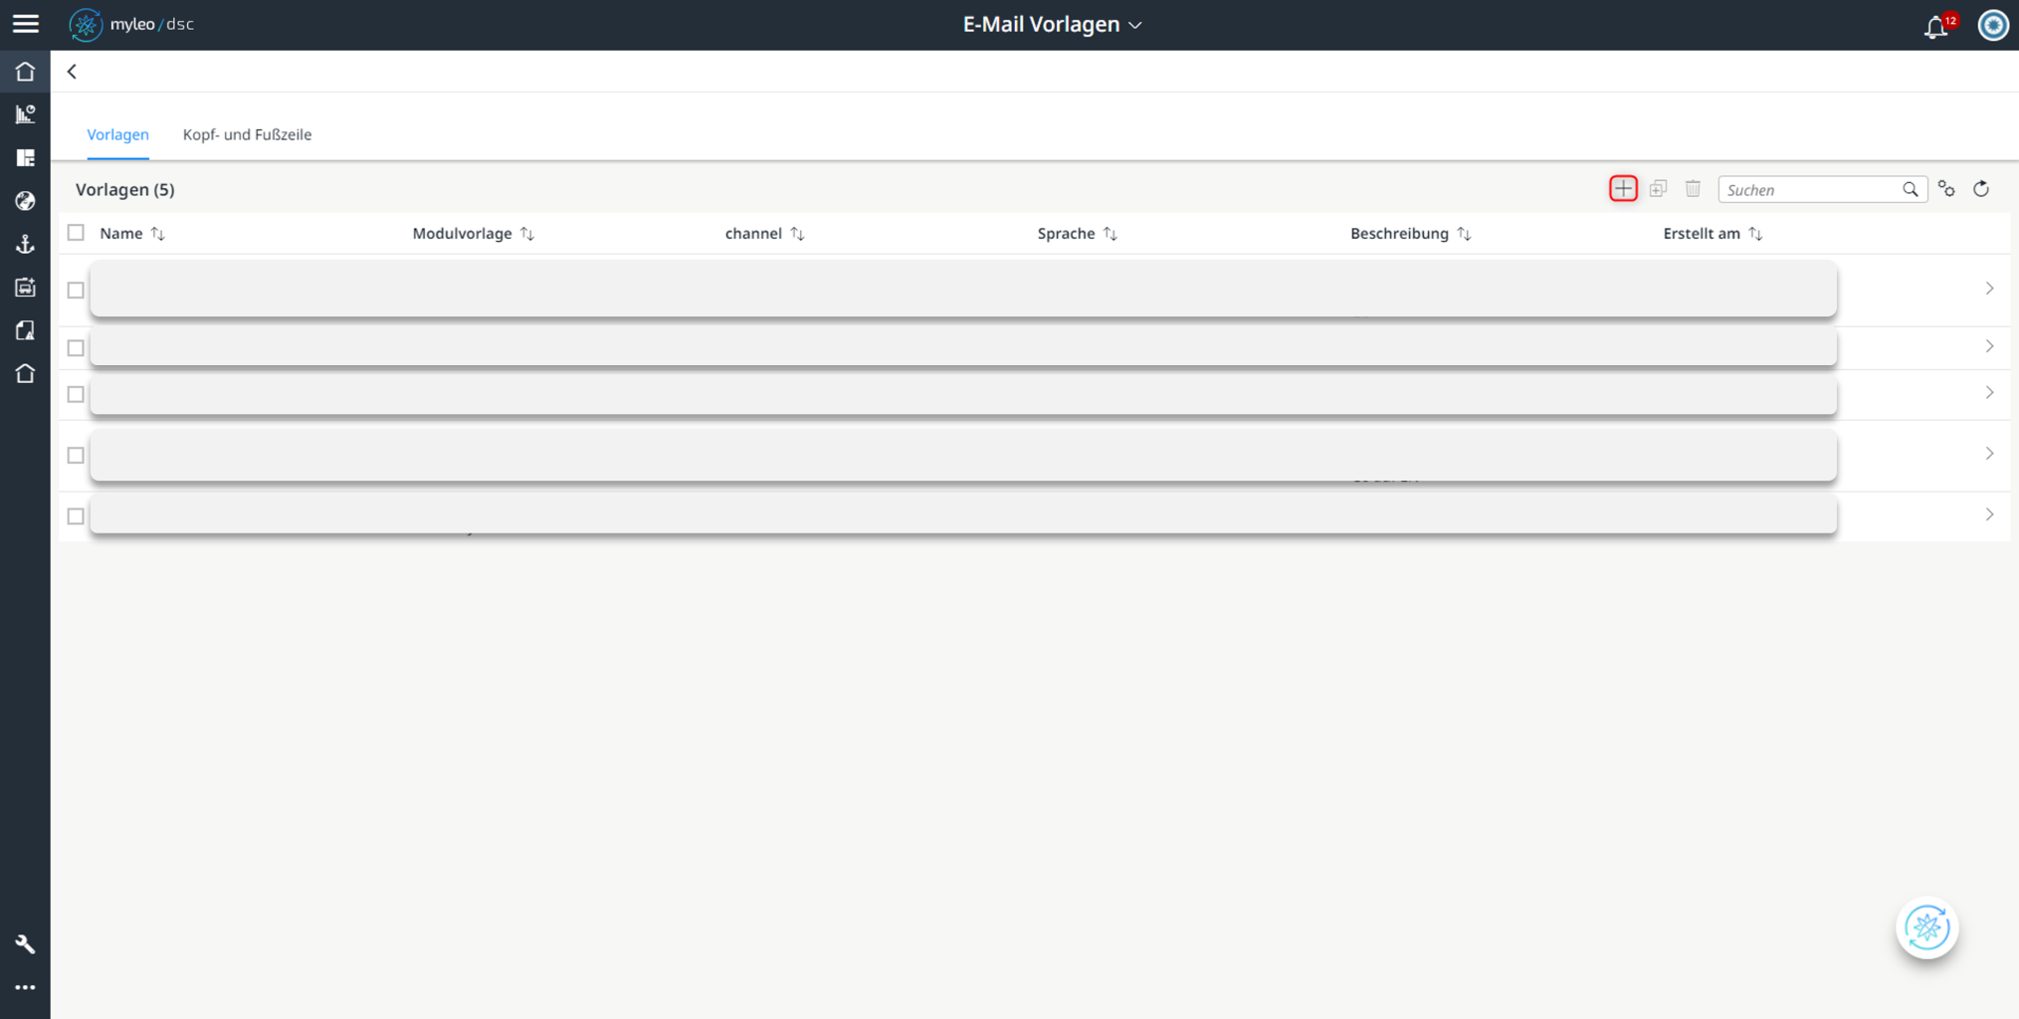This screenshot has width=2019, height=1019.
Task: Tick the fifth template row checkbox
Action: click(x=76, y=516)
